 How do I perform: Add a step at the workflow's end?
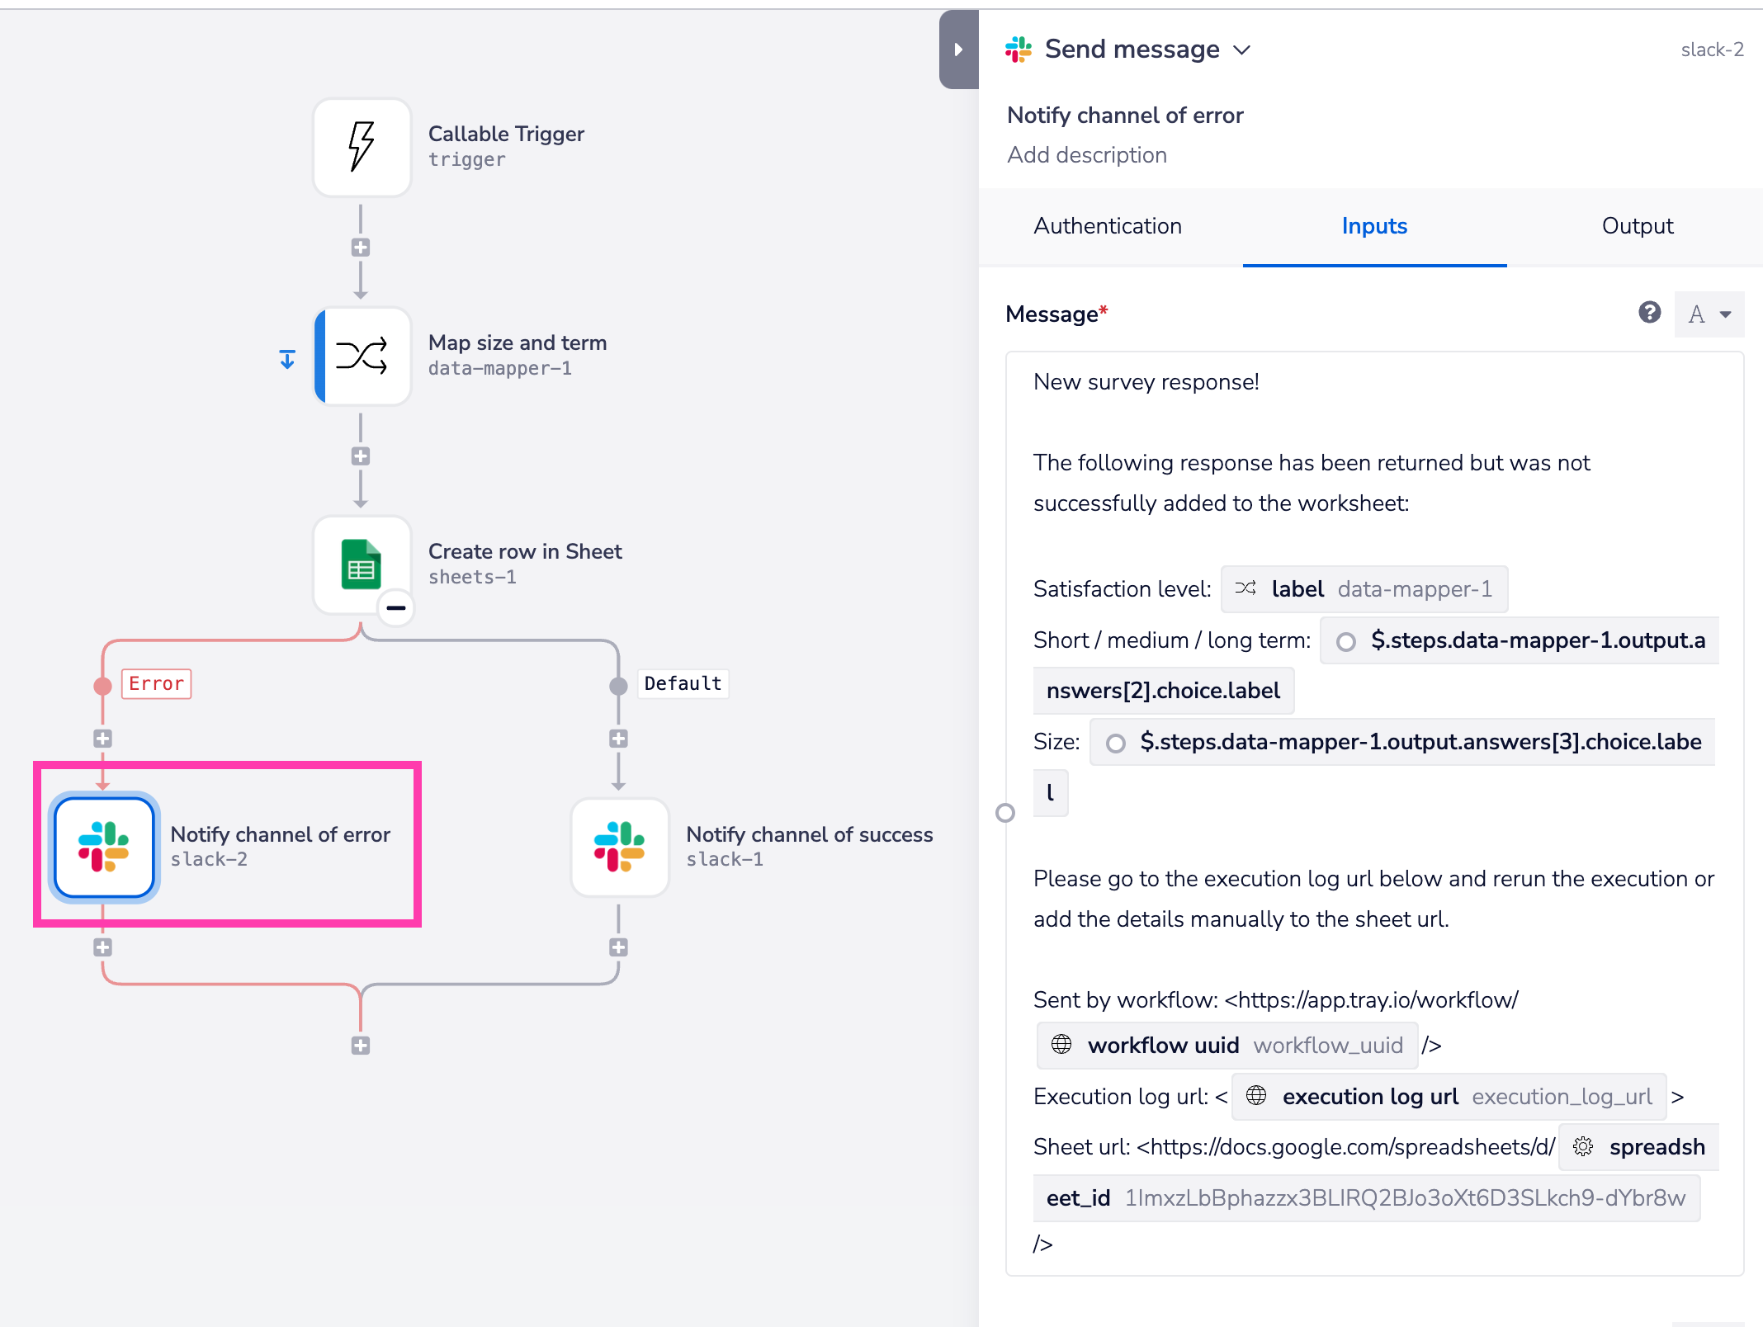point(361,1046)
